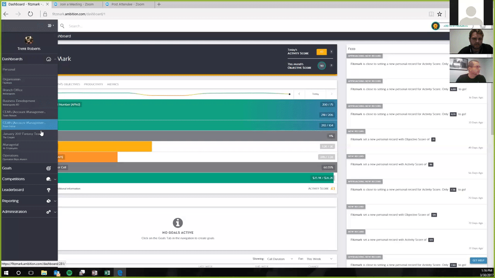Open the highlighted CEM's Team Heine dashboard
Screen dimensions: 495x278
click(29, 124)
